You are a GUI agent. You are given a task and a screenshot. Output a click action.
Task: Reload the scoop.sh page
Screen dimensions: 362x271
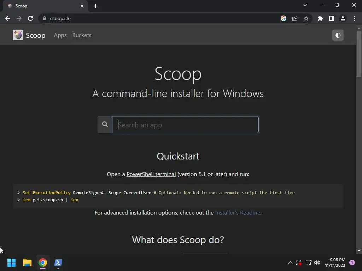coord(30,18)
